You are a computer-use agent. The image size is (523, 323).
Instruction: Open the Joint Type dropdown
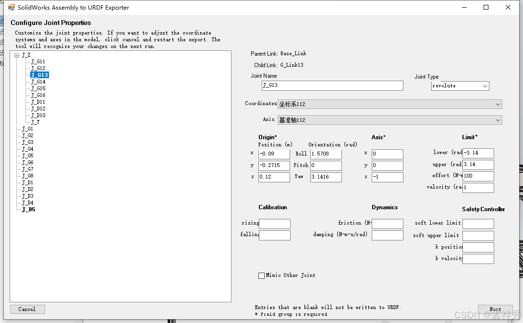point(485,86)
